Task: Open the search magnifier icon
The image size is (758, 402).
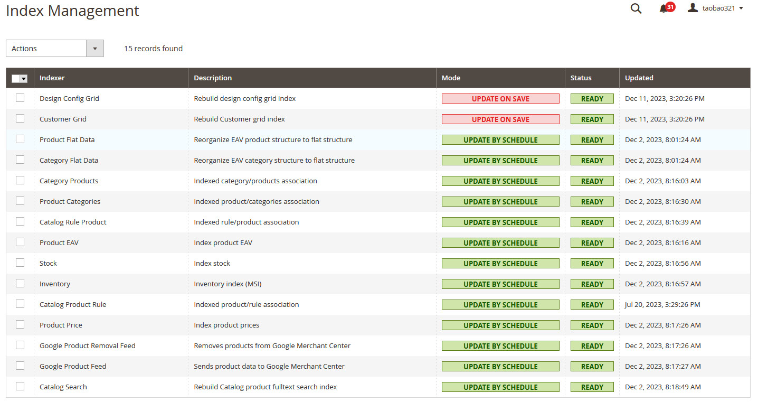Action: (636, 8)
